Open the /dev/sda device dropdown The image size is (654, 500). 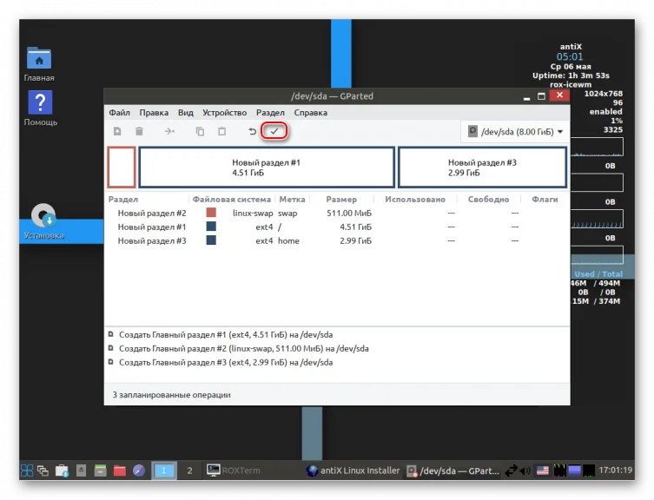(x=516, y=132)
